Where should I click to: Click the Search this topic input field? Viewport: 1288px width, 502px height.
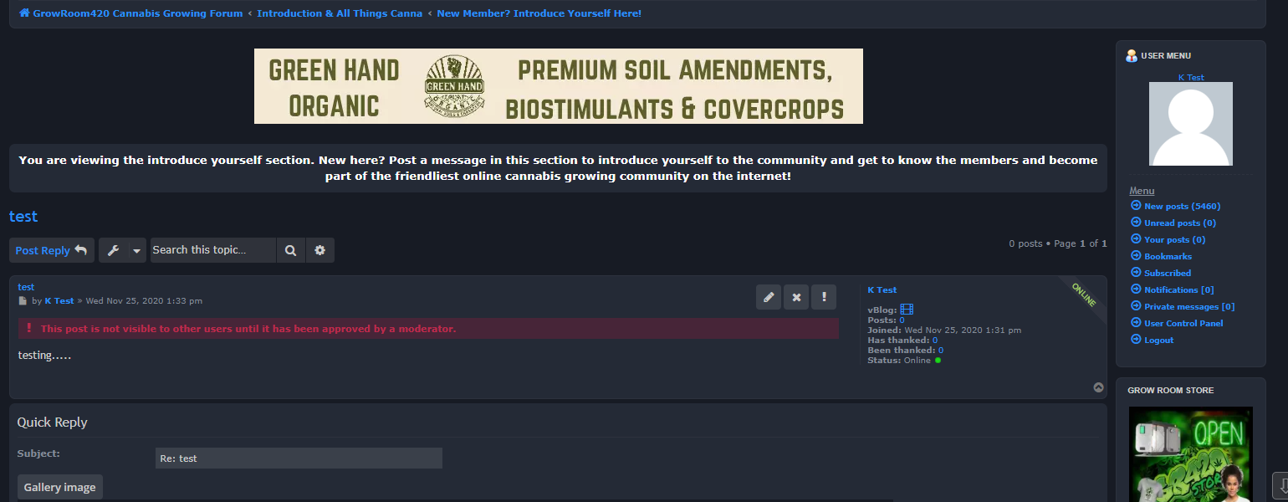coord(212,250)
